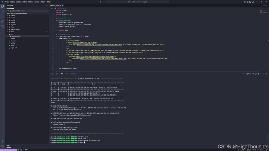Expand the .conda folder
This screenshot has width=269, height=151.
click(x=13, y=18)
